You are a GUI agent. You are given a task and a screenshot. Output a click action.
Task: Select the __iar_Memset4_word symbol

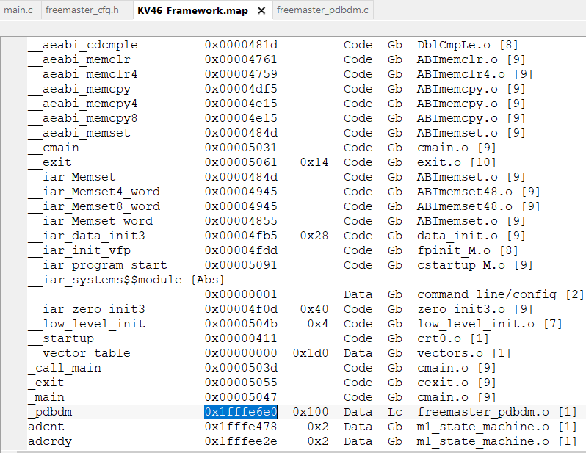click(94, 192)
